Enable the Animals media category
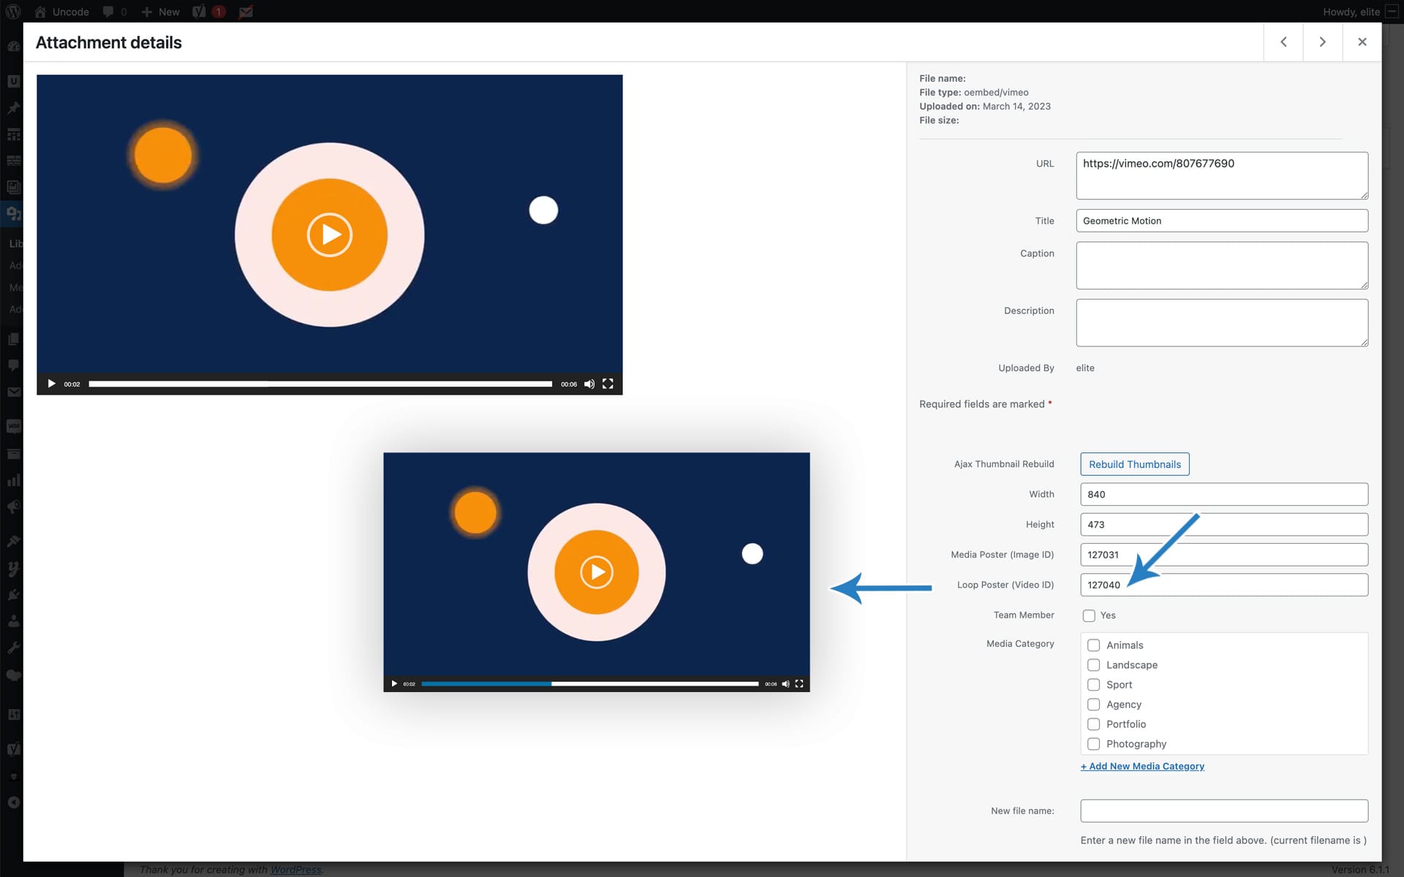 tap(1093, 645)
